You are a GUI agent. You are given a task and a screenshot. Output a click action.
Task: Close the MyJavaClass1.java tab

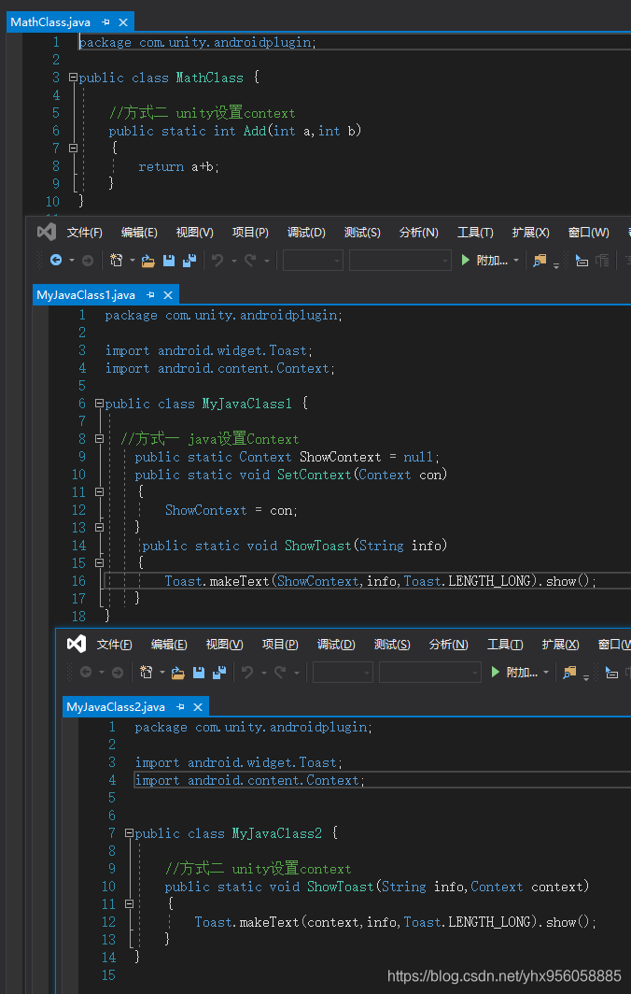click(x=168, y=295)
